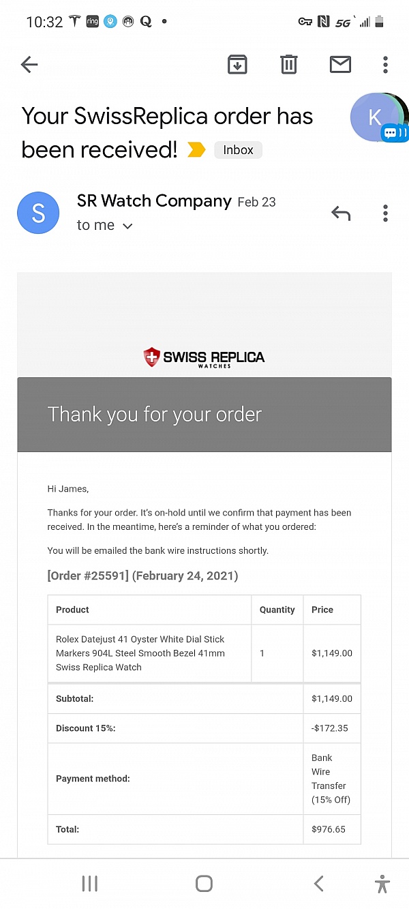
Task: Delete email with the trash icon
Action: point(289,65)
